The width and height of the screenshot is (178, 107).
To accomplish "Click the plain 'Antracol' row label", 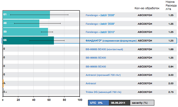I will (x=91, y=83).
